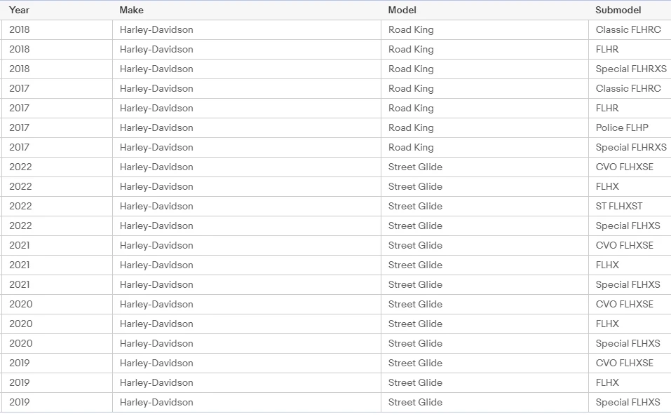Select the ST FLHXST submodel cell
Image resolution: width=671 pixels, height=416 pixels.
pyautogui.click(x=630, y=206)
